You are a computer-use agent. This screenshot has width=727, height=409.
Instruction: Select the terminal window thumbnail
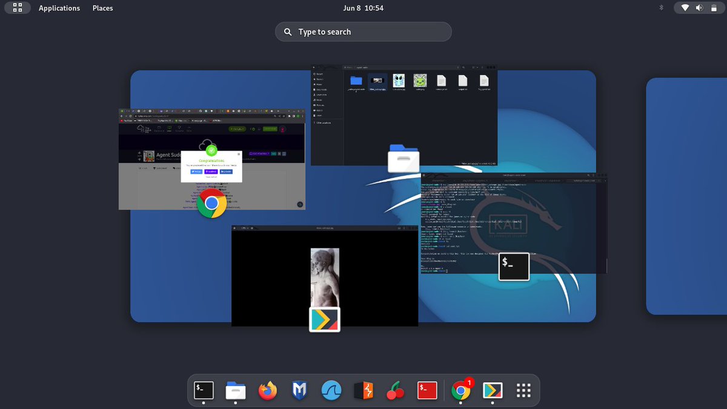point(514,223)
